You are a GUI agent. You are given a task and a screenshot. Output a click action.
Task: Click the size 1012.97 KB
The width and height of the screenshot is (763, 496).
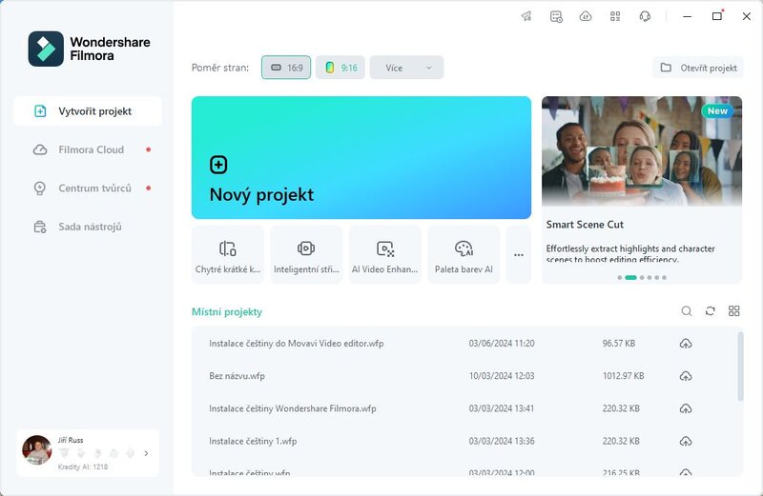(x=624, y=376)
